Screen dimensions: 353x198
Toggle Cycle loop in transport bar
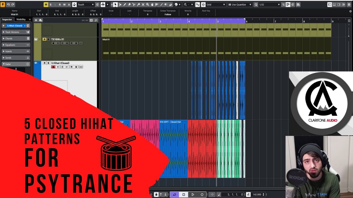pyautogui.click(x=174, y=194)
